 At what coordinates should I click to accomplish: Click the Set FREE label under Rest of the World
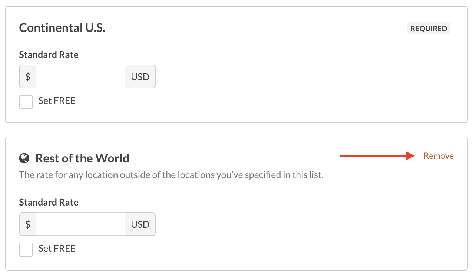pos(57,249)
